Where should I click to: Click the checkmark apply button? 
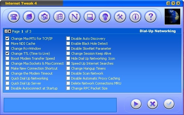tap(169, 104)
